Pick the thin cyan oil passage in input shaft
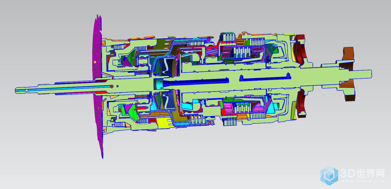This screenshot has width=391, height=189. 66,88
